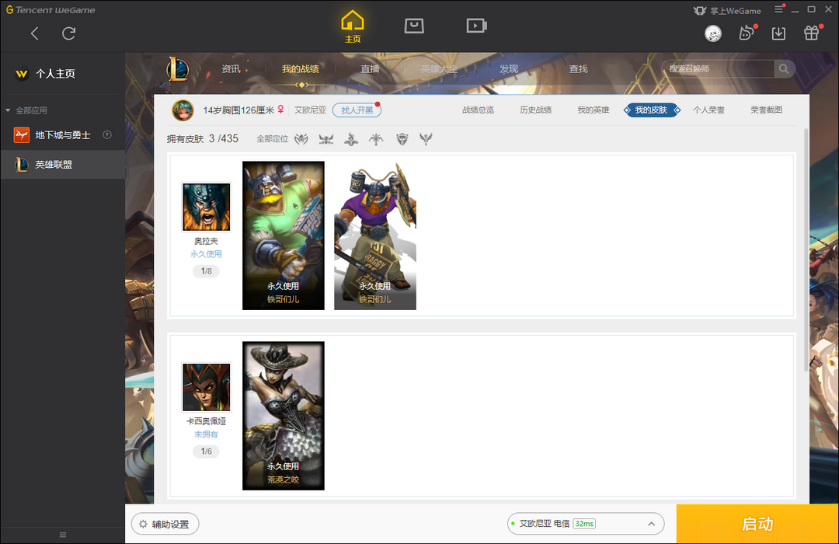The image size is (839, 544).
Task: Switch to 我的皮肤 sub-tab
Action: point(651,110)
